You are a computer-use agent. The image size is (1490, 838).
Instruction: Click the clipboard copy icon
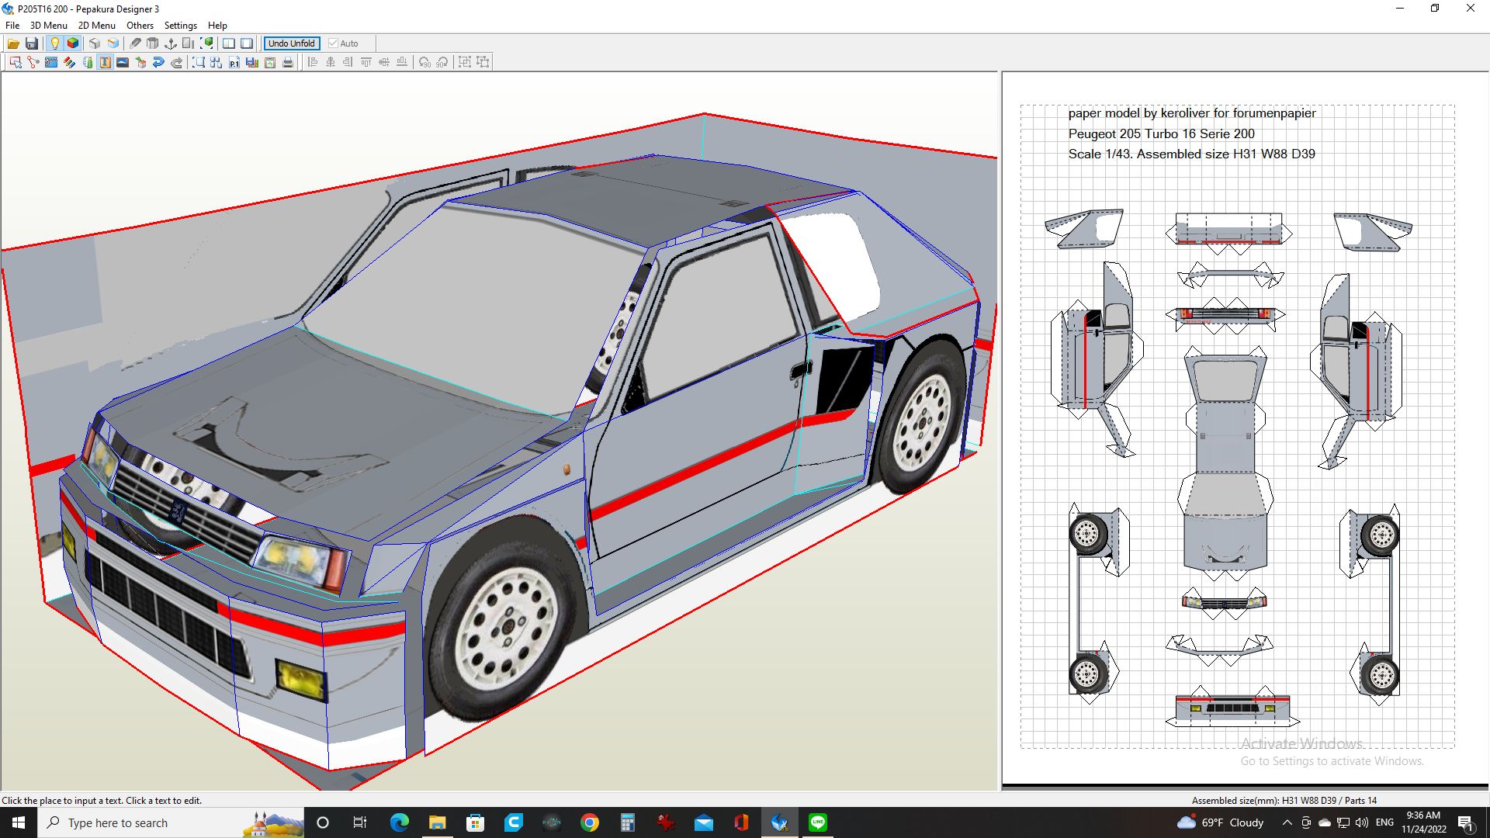(270, 62)
